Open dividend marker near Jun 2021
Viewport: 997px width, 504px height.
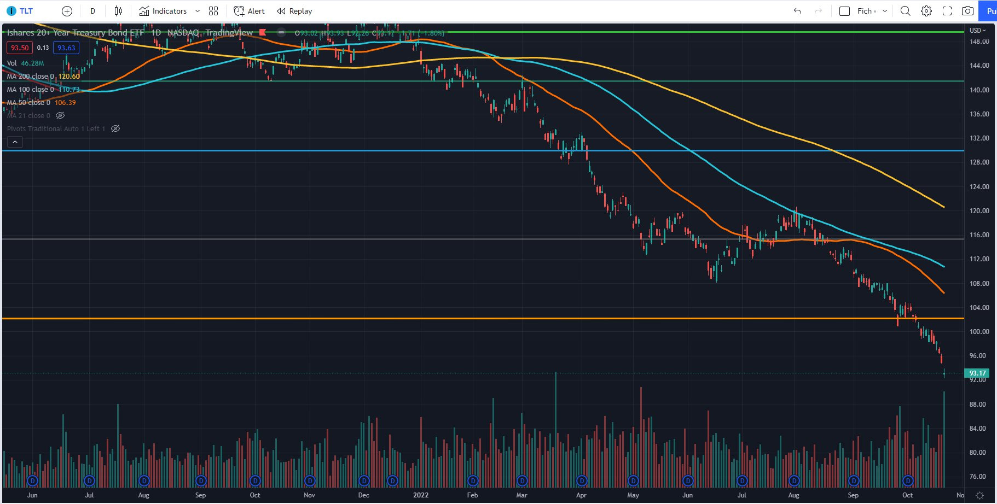pyautogui.click(x=32, y=481)
